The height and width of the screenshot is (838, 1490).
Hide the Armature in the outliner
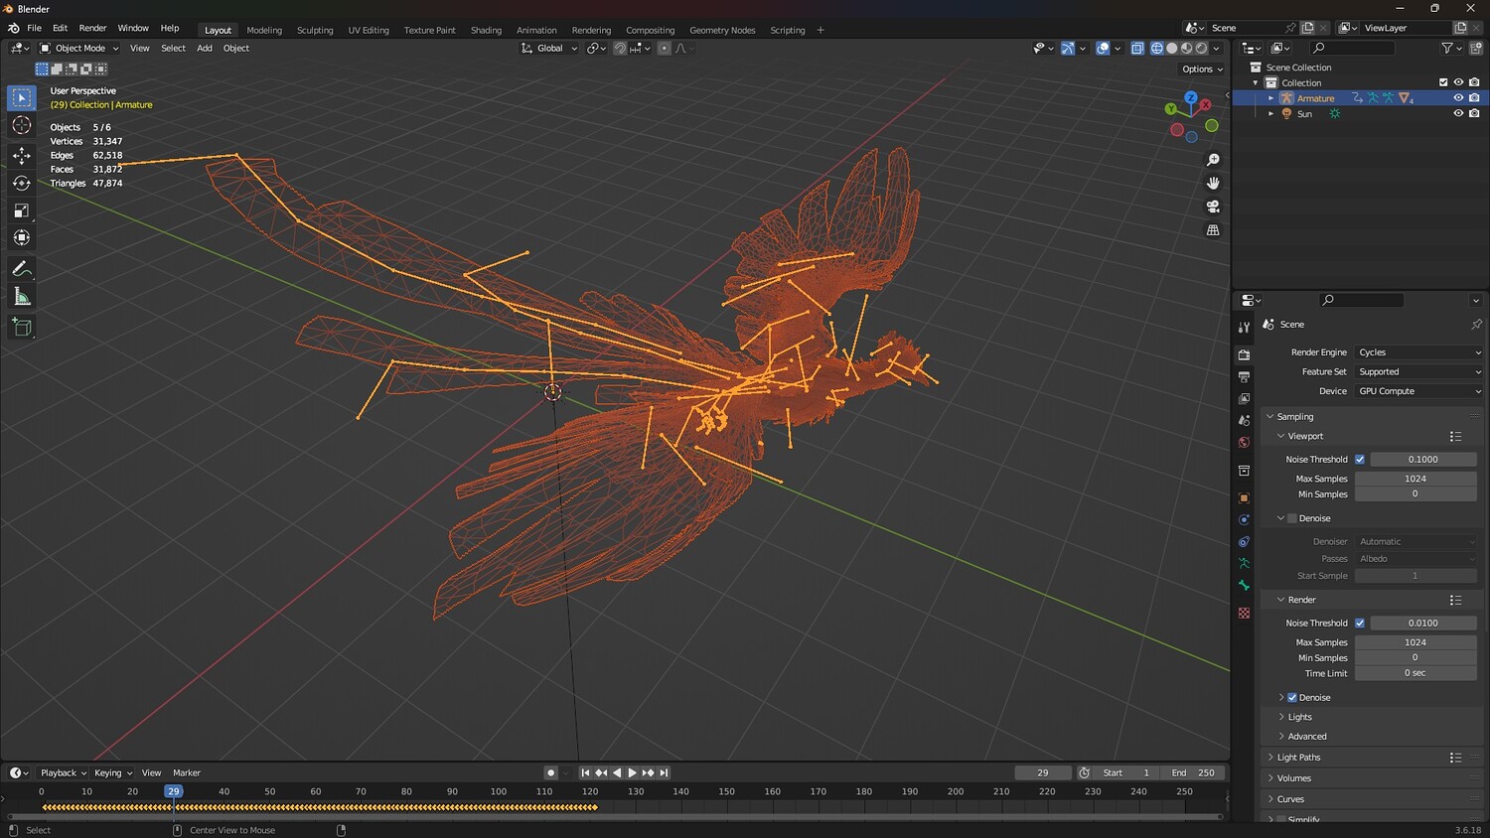1458,98
